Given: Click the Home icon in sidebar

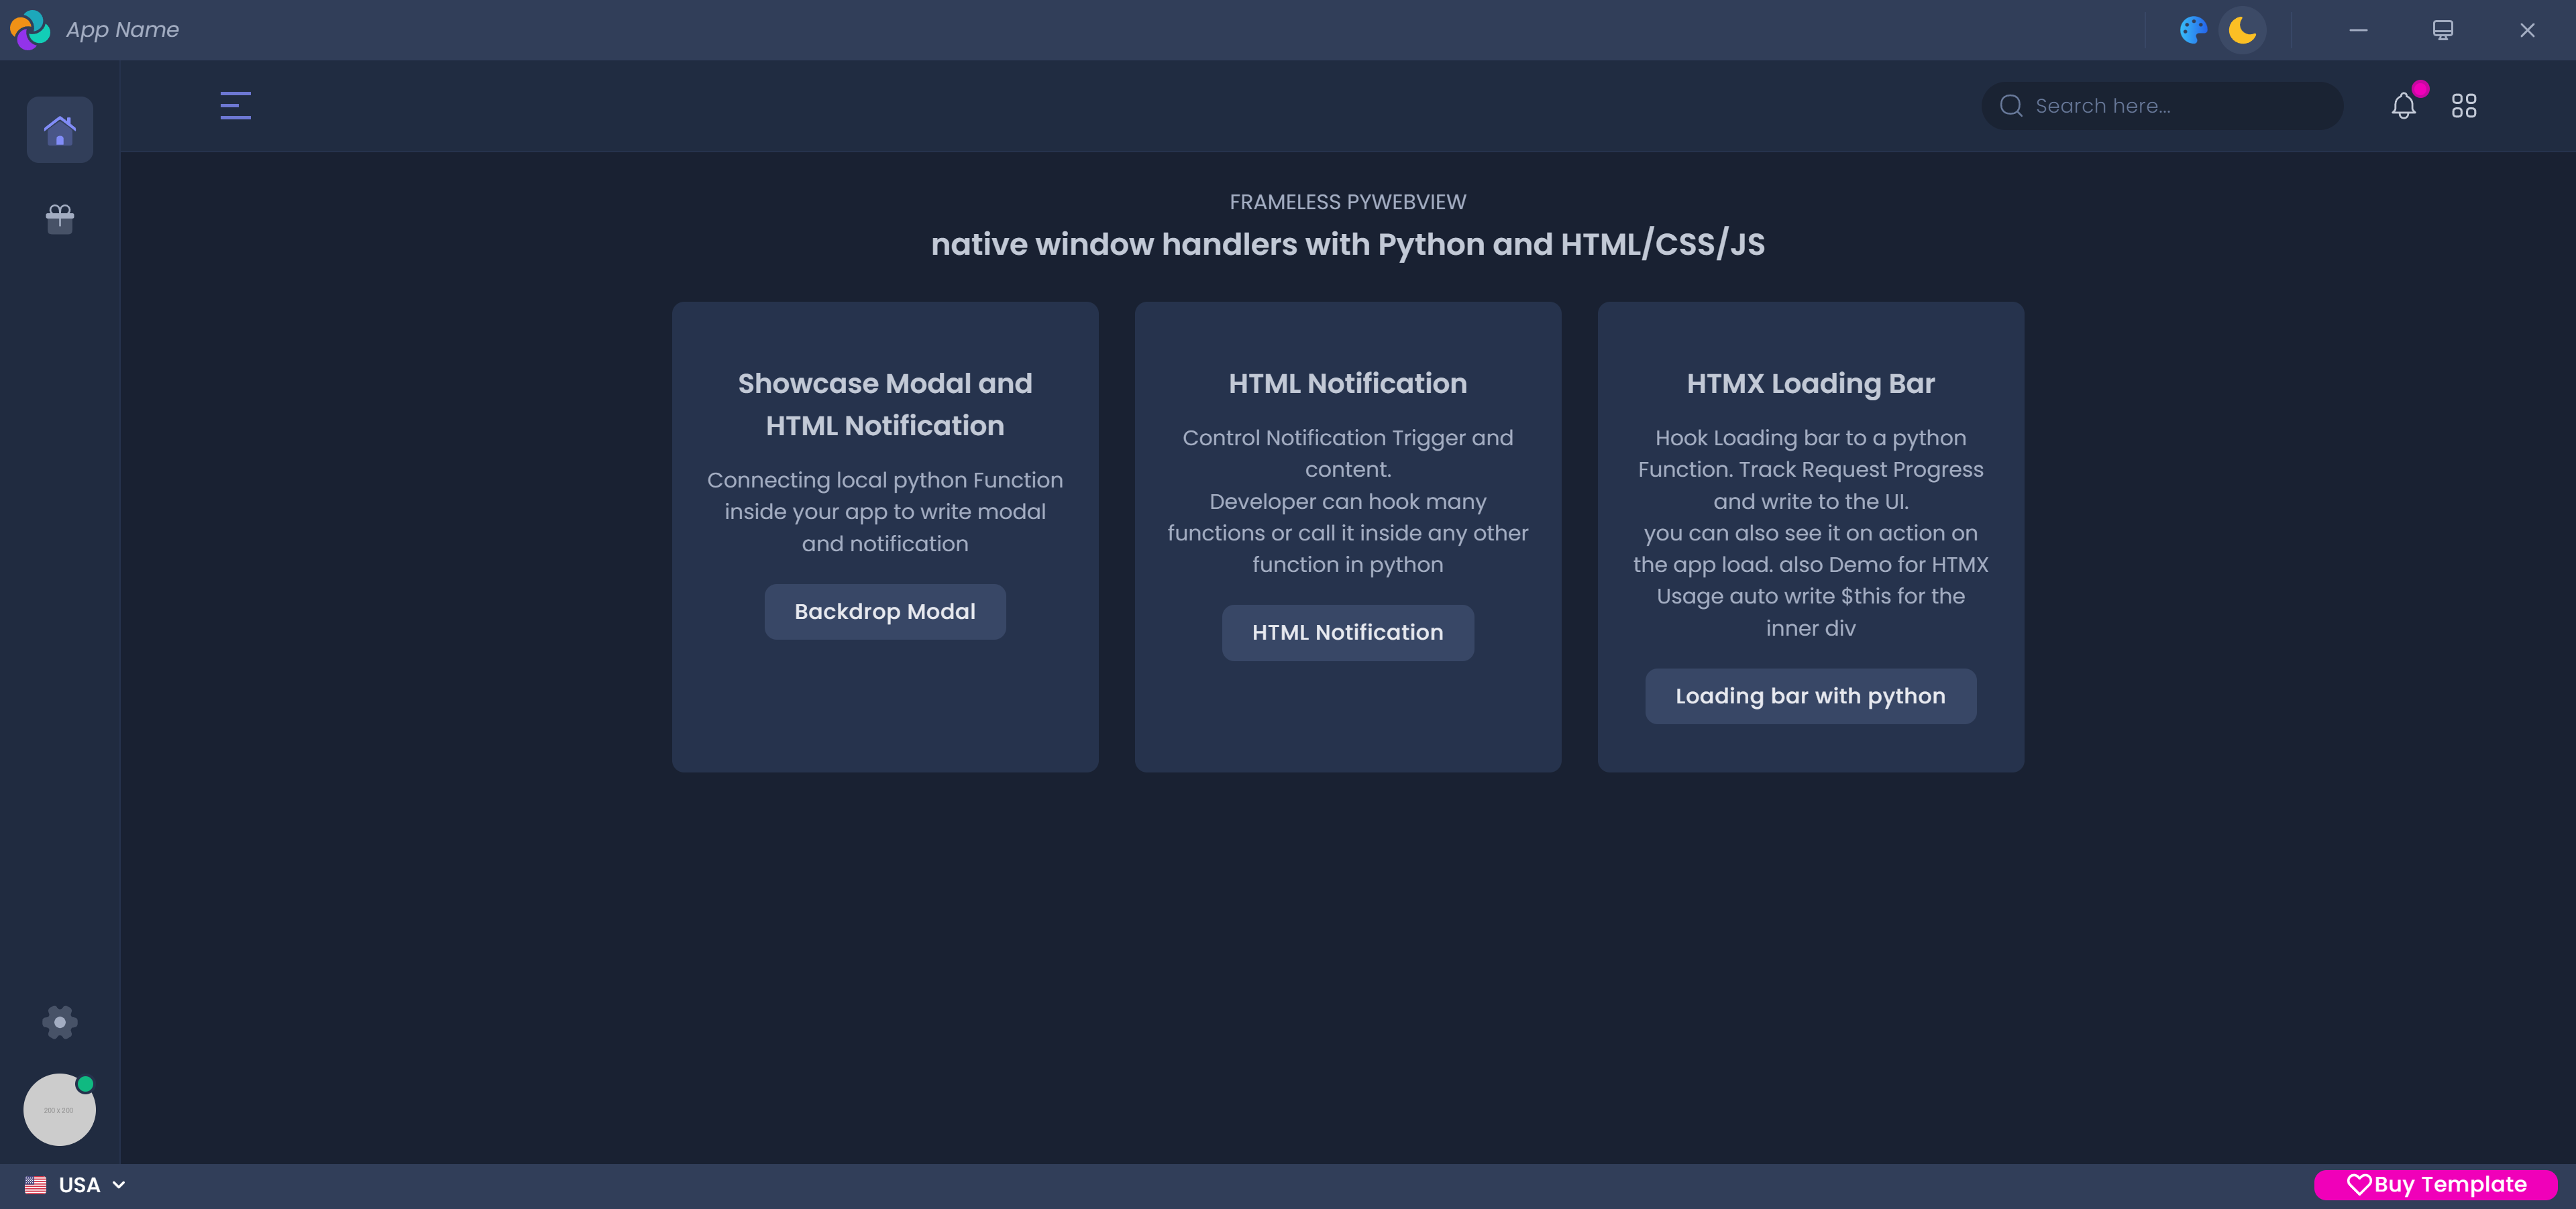Looking at the screenshot, I should [x=60, y=130].
